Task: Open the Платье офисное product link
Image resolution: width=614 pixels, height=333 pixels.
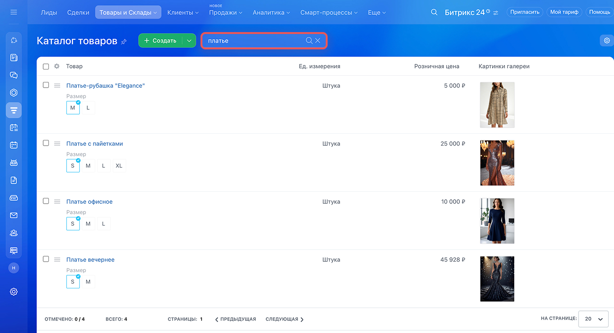Action: coord(89,202)
